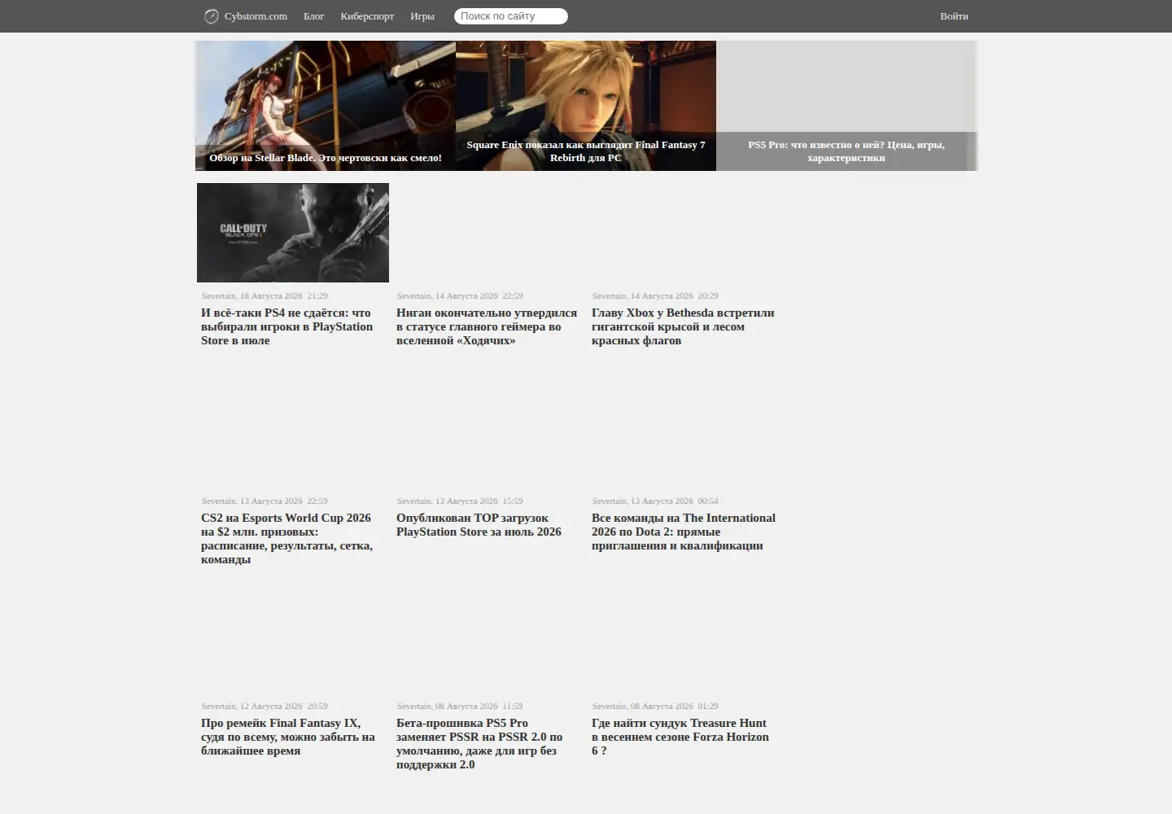Image resolution: width=1172 pixels, height=814 pixels.
Task: Open the Stellar Blade review banner
Action: point(326,106)
